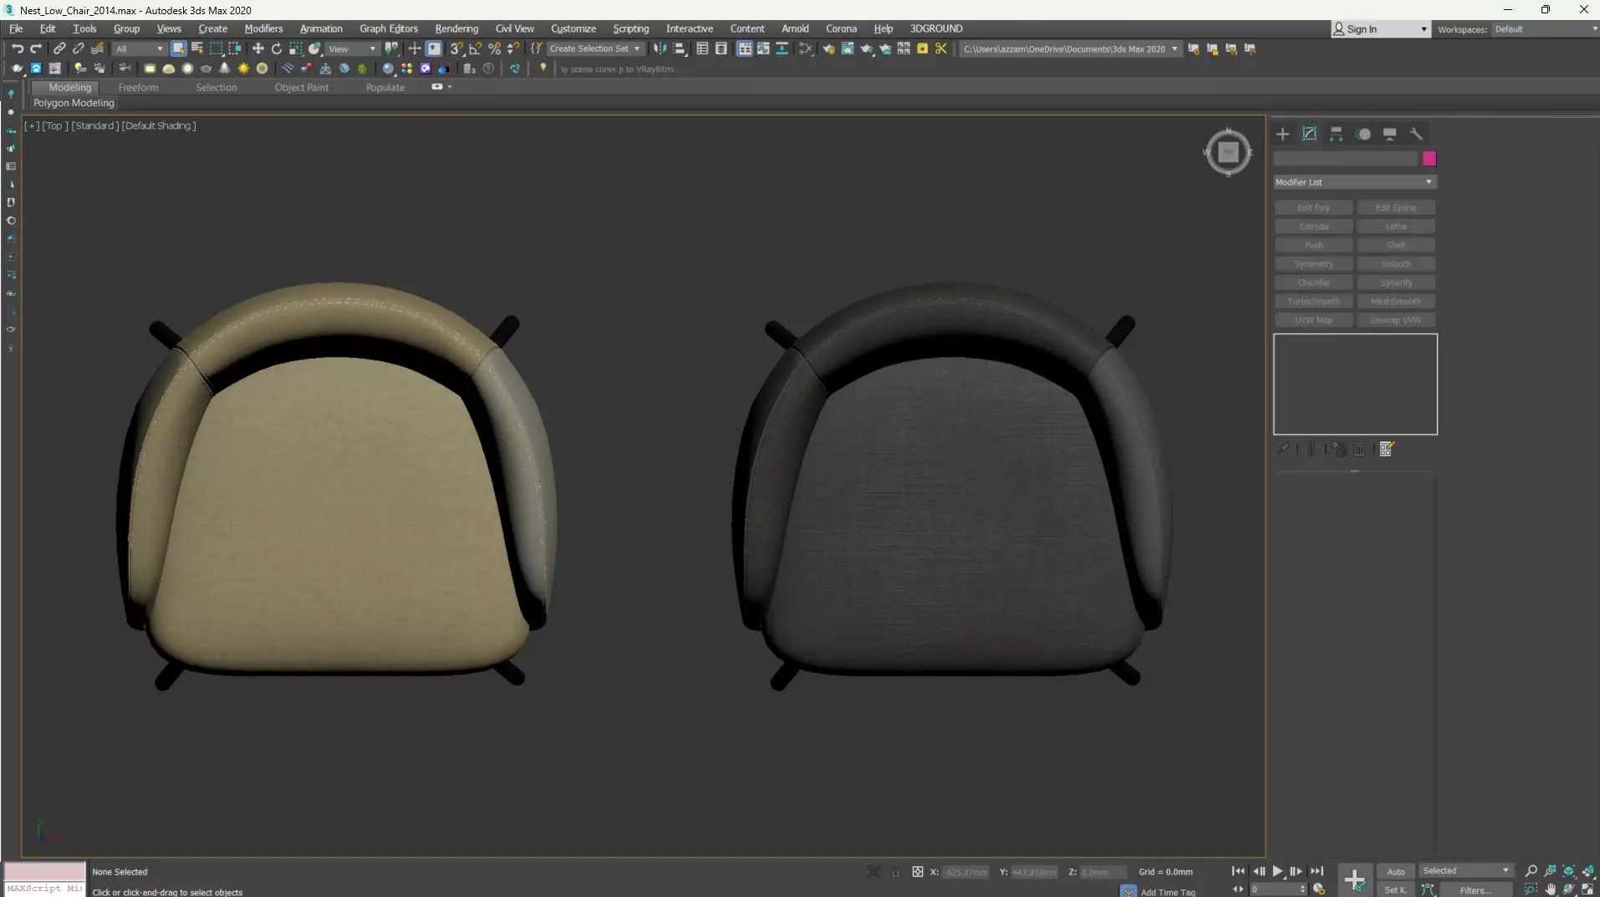Click the Unlink Selection icon
The width and height of the screenshot is (1600, 897).
pyautogui.click(x=79, y=48)
